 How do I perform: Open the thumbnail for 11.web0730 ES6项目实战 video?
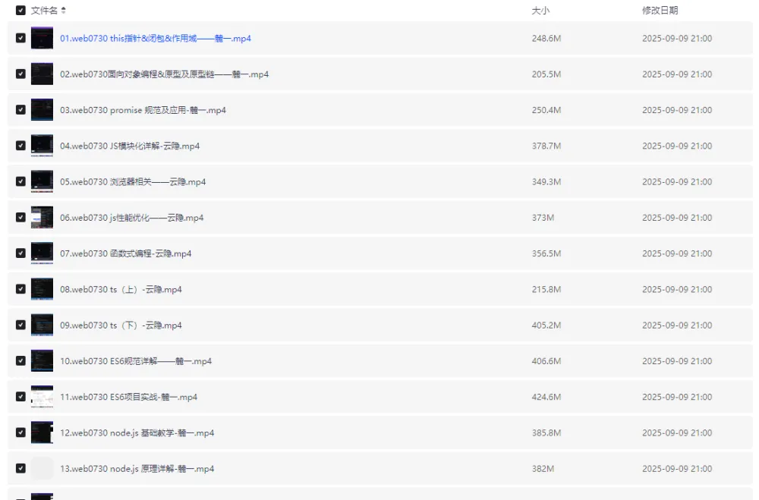click(x=42, y=397)
